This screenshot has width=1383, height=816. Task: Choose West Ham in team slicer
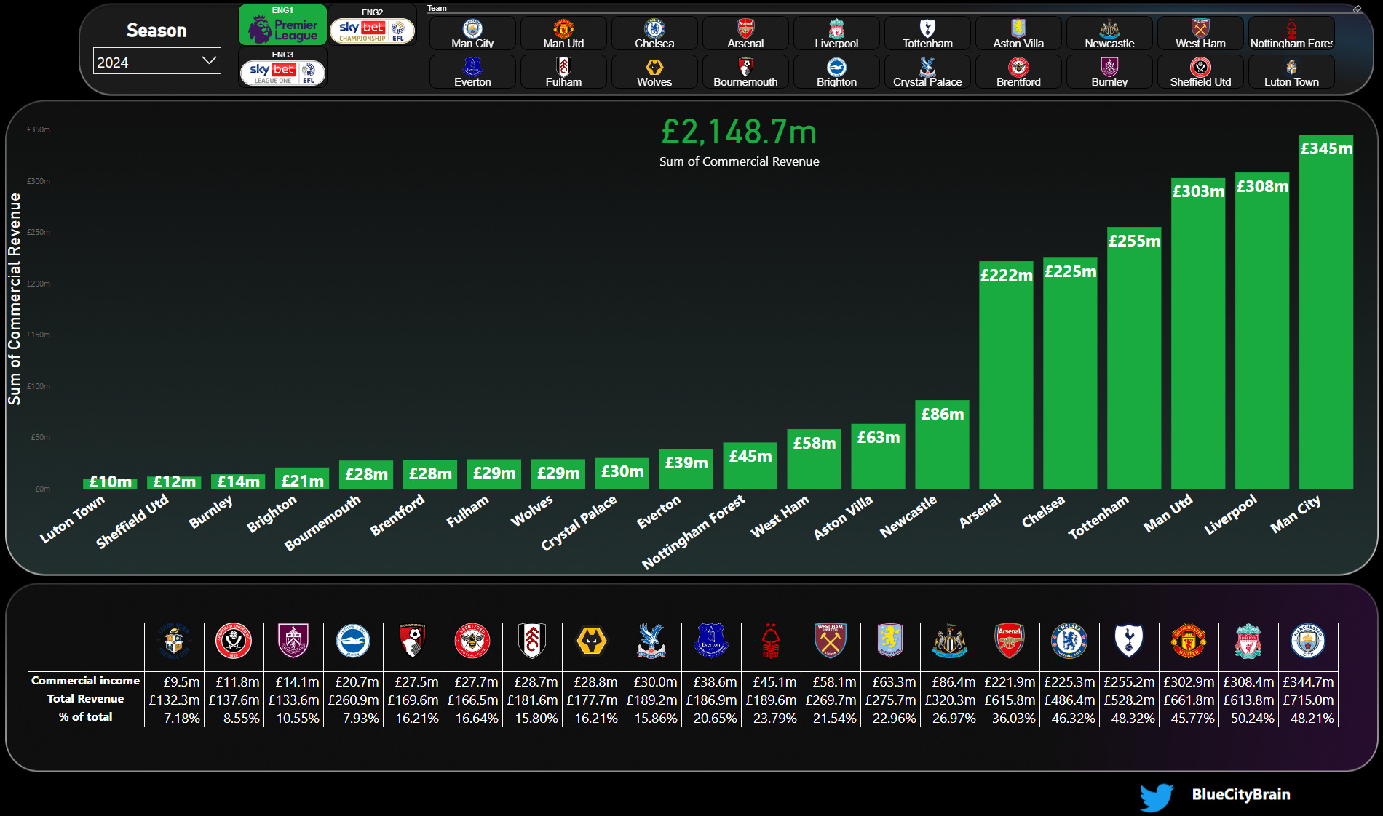pyautogui.click(x=1200, y=33)
